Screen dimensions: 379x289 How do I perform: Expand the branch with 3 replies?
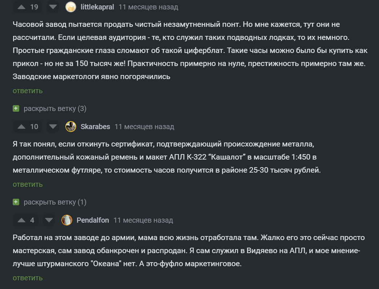tap(55, 109)
